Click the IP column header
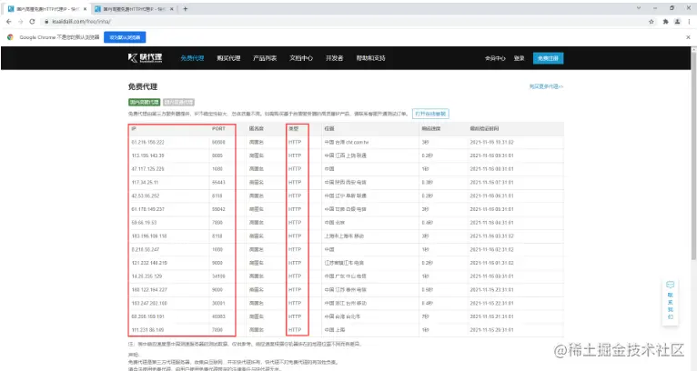 click(x=134, y=128)
